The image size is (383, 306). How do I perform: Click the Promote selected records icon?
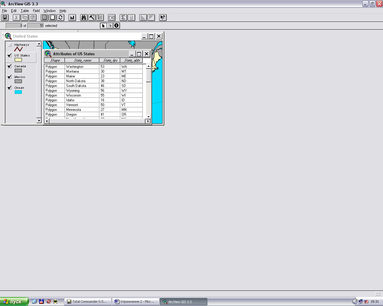click(100, 18)
